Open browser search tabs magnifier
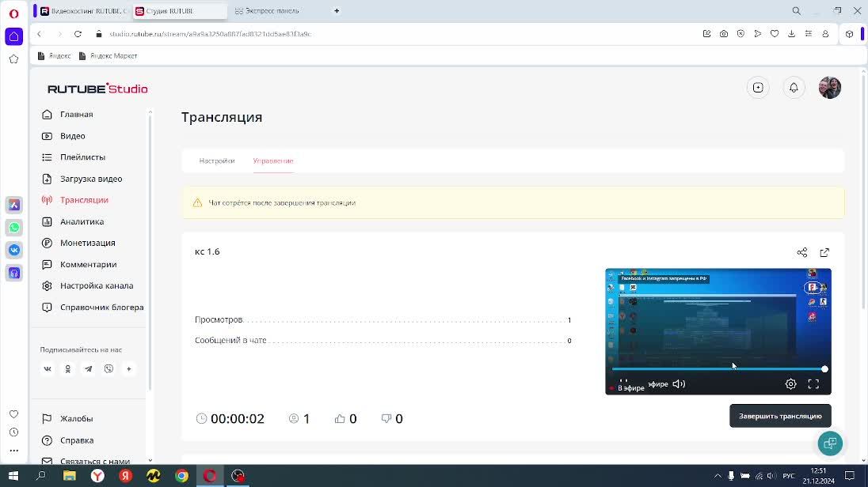 [796, 11]
